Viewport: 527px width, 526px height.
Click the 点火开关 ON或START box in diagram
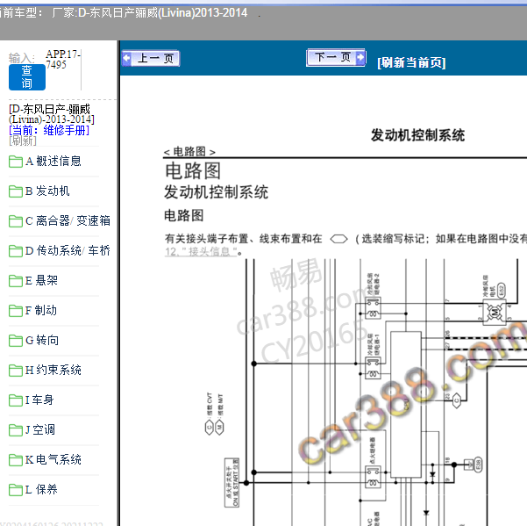(231, 482)
